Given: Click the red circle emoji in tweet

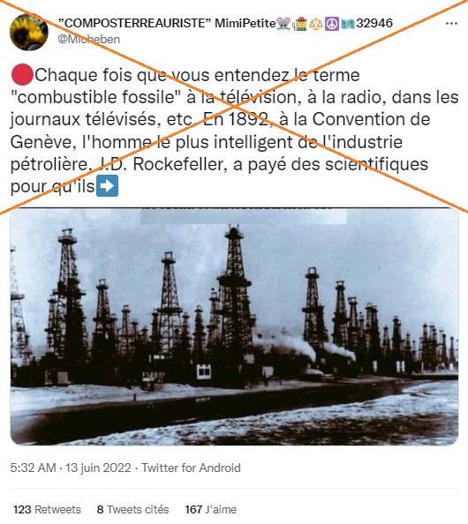Looking at the screenshot, I should click(22, 75).
